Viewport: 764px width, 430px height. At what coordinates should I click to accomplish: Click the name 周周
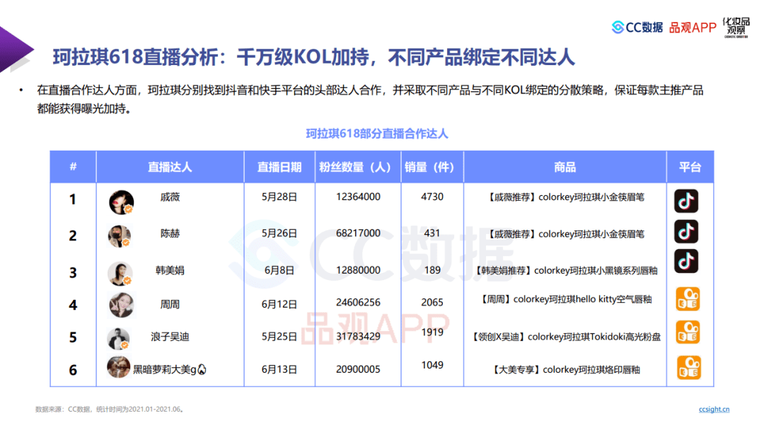[170, 305]
